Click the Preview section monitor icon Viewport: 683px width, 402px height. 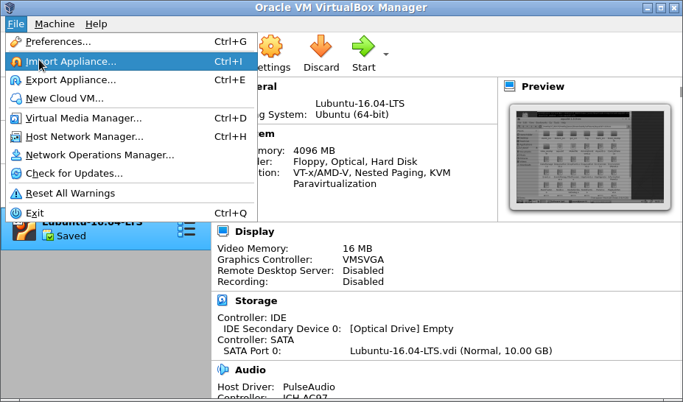(510, 86)
